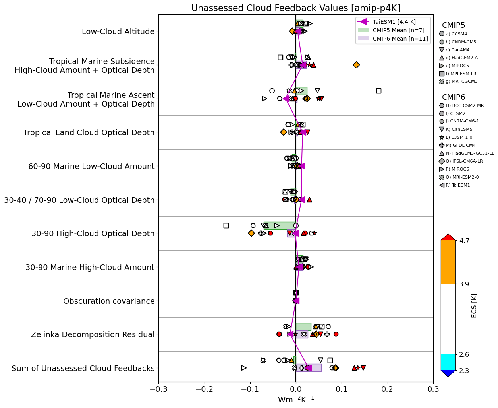The image size is (498, 408).
Task: Click the MIROC5 right-pointing triangle legend marker
Action: pos(442,66)
